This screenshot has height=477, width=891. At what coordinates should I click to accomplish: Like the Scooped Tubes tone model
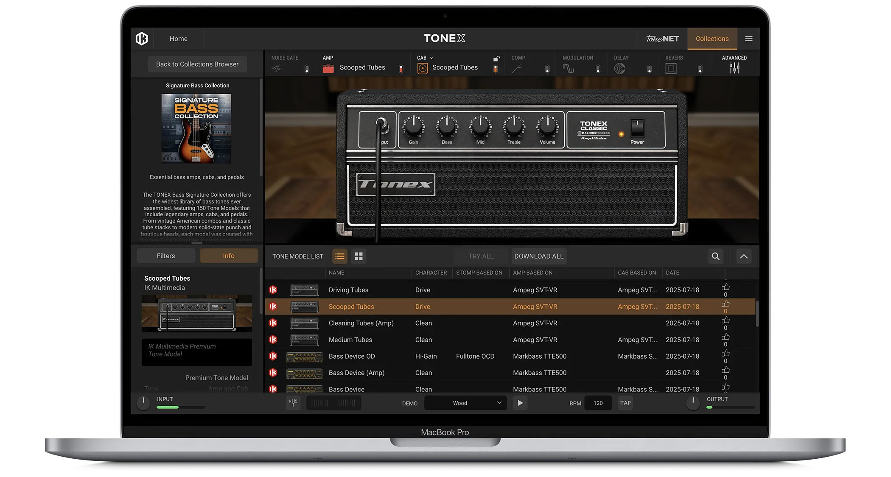coord(726,304)
